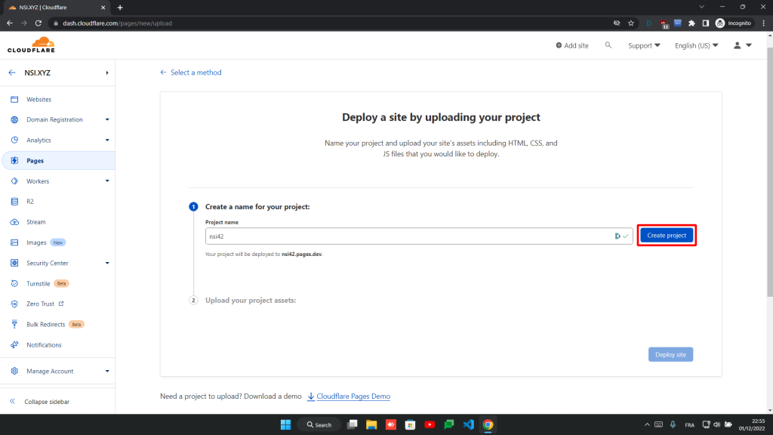
Task: Open File Explorer from taskbar
Action: coord(371,424)
